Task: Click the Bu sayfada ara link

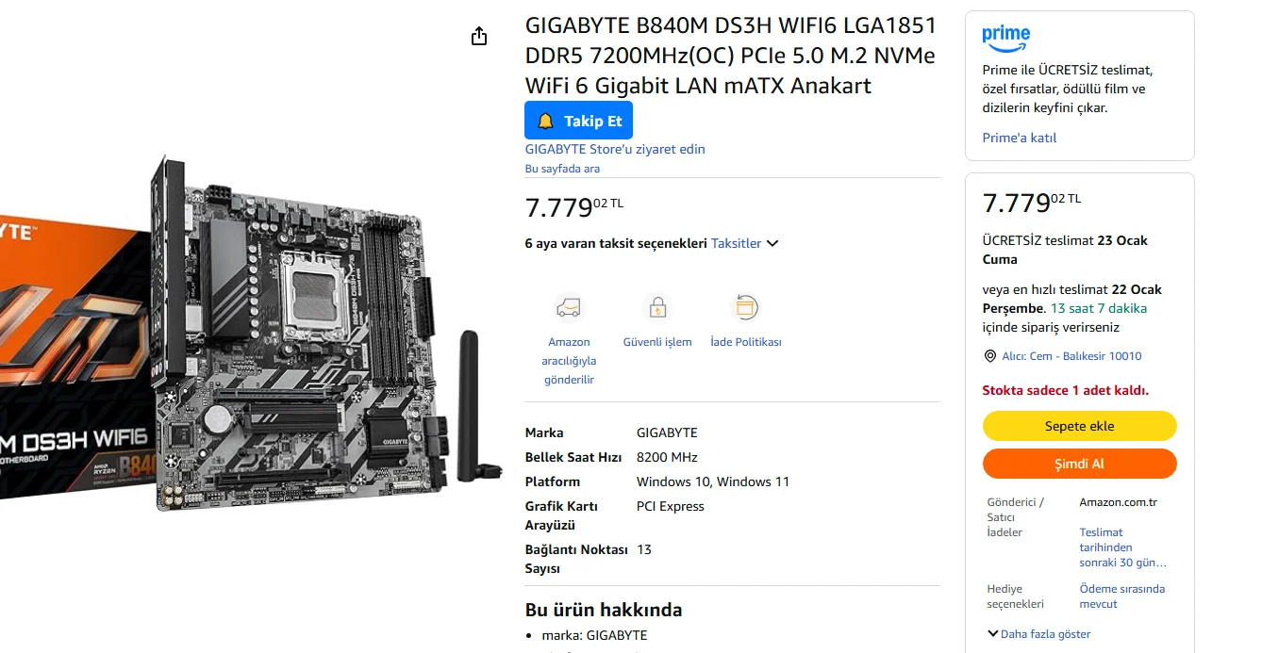Action: coord(562,169)
